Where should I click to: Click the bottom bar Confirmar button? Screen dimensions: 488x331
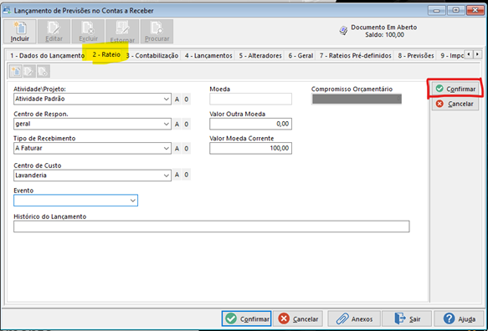pyautogui.click(x=246, y=318)
